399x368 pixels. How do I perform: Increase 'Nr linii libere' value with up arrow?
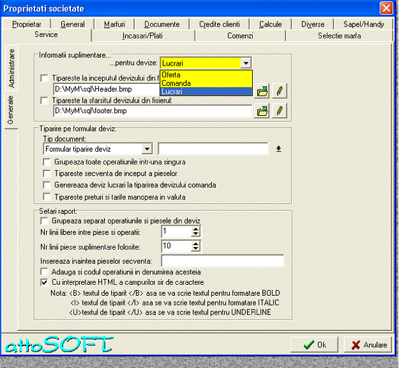point(196,228)
